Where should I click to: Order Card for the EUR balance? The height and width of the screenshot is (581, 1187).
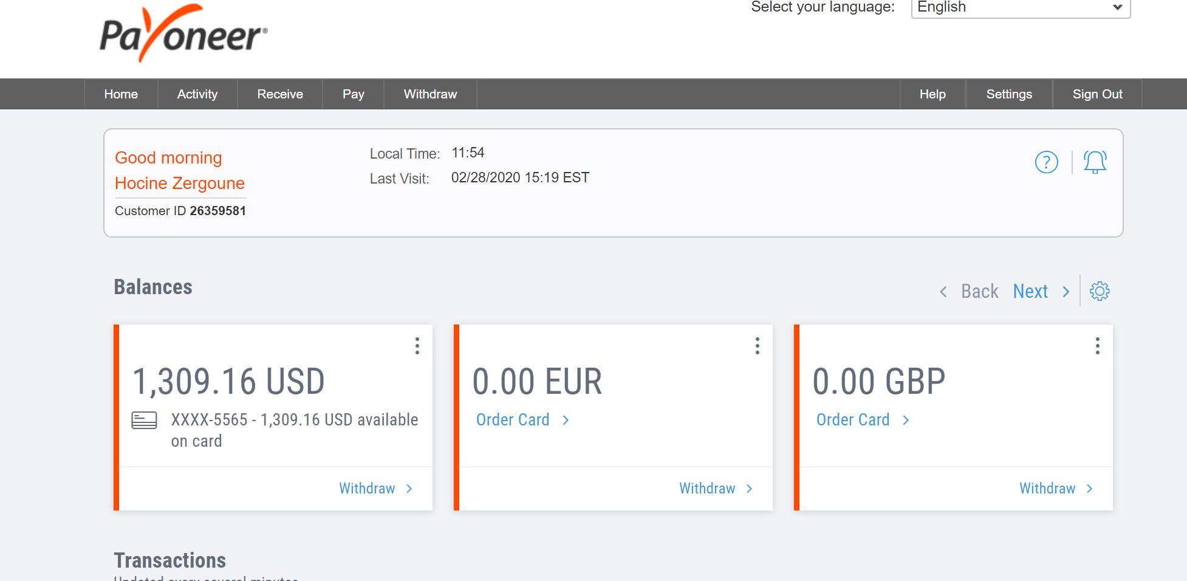513,420
